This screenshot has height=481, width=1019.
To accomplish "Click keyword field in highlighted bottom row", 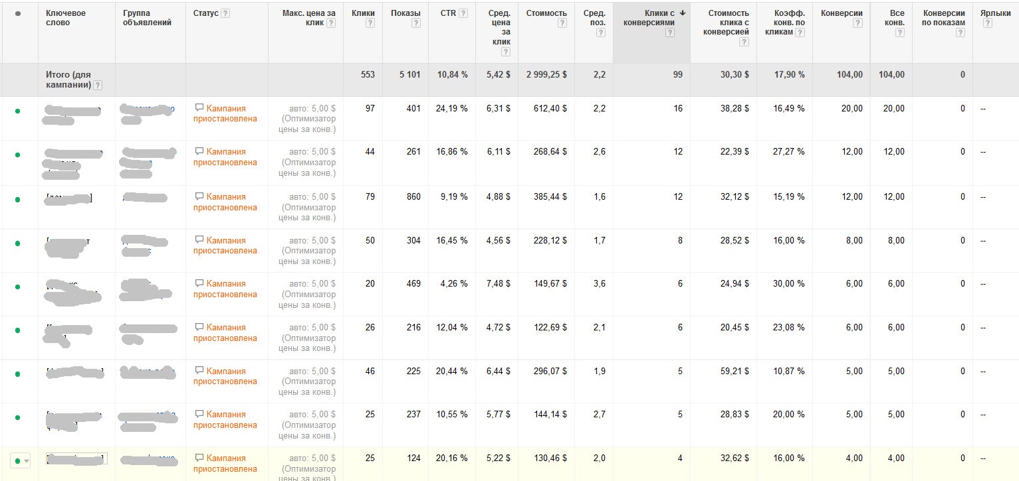I will tap(76, 458).
